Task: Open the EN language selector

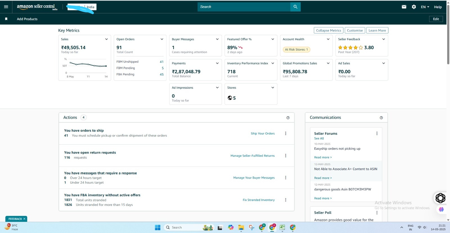Action: point(425,7)
